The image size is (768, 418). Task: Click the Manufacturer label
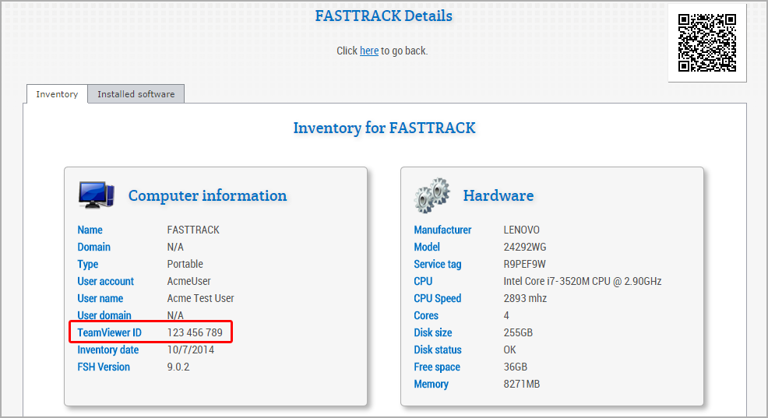(442, 230)
